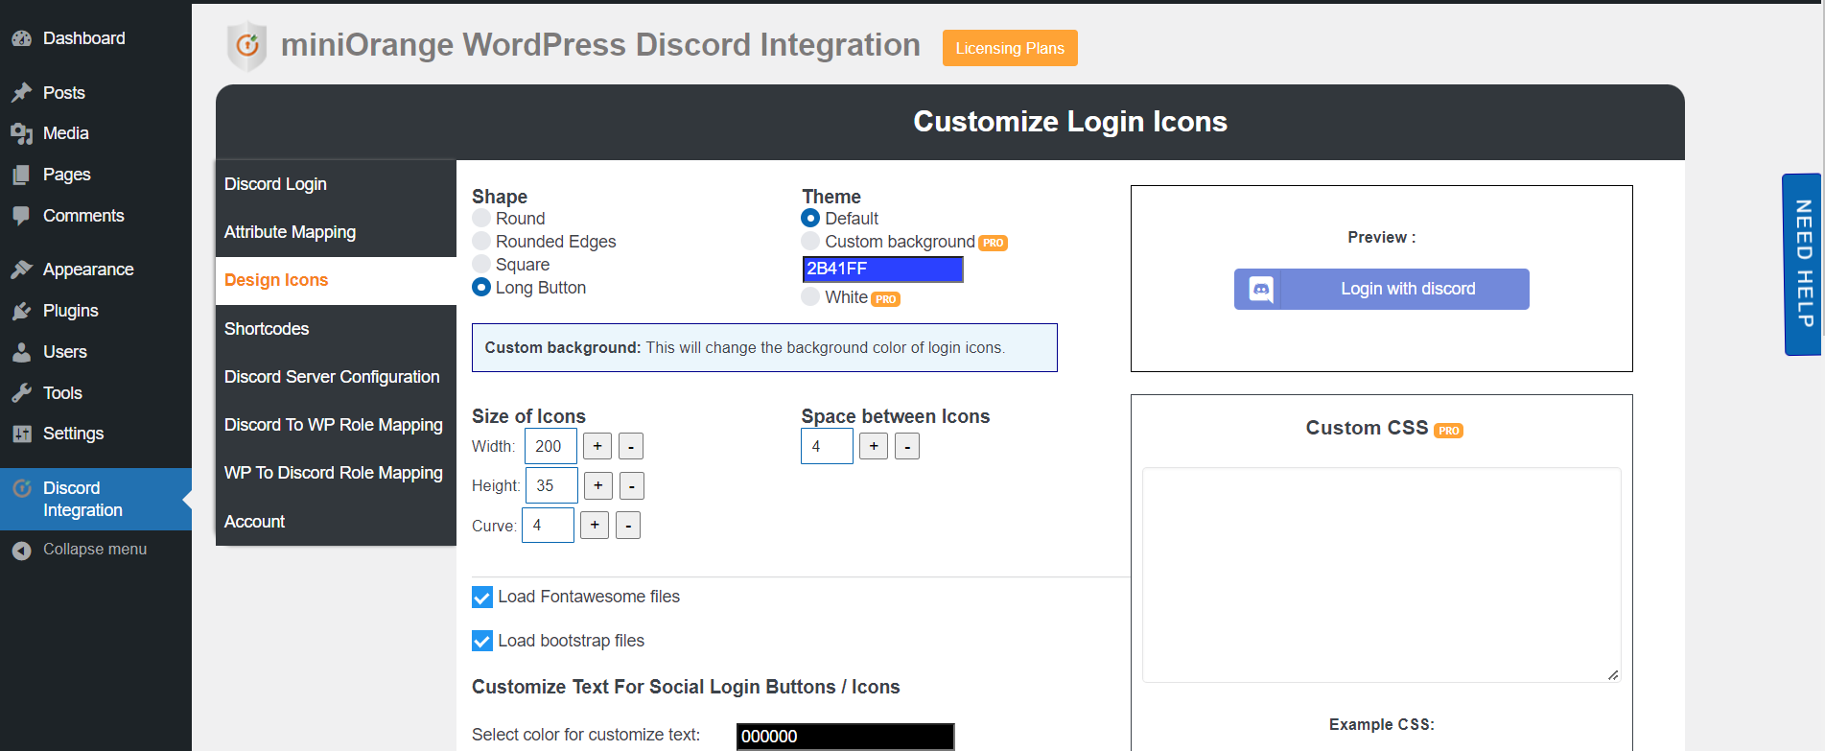1825x751 pixels.
Task: Click the Tools wrench icon
Action: coord(21,393)
